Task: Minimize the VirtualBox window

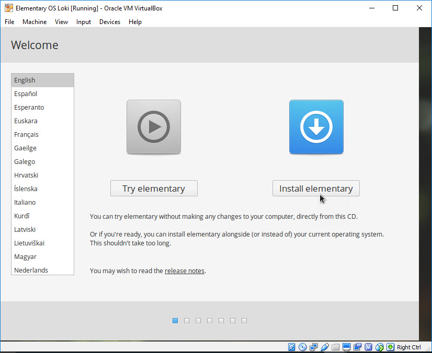Action: 372,8
